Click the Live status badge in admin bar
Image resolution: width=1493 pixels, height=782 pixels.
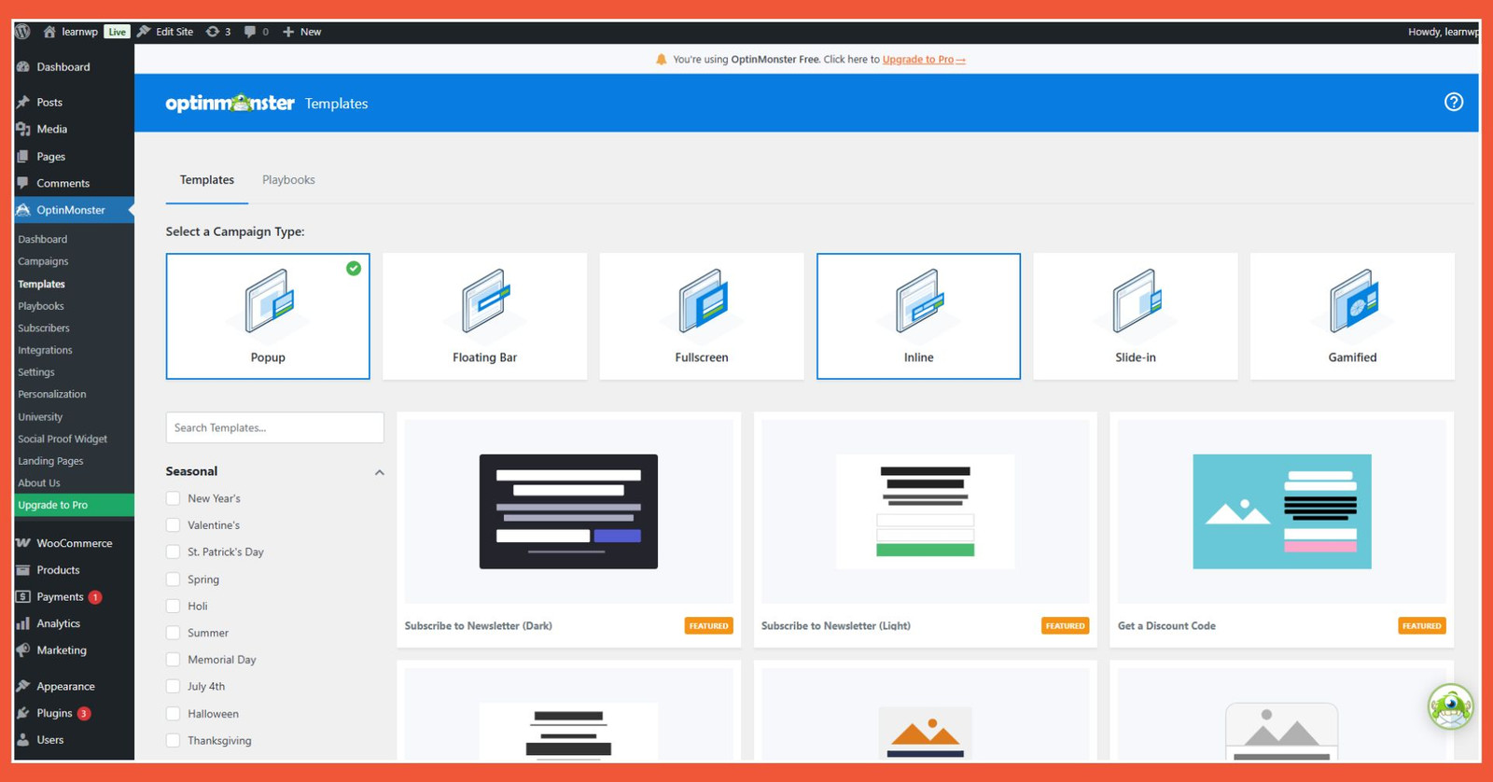[x=117, y=32]
